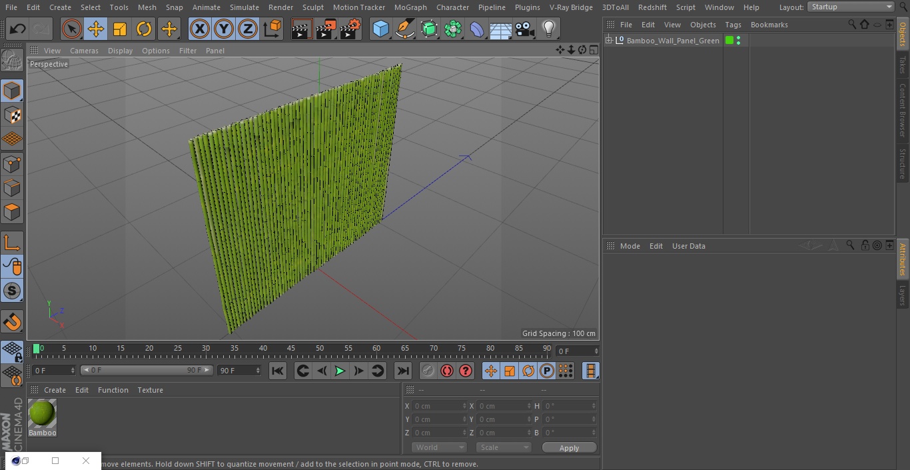This screenshot has width=910, height=470.
Task: Activate the Scale tool
Action: 120,29
